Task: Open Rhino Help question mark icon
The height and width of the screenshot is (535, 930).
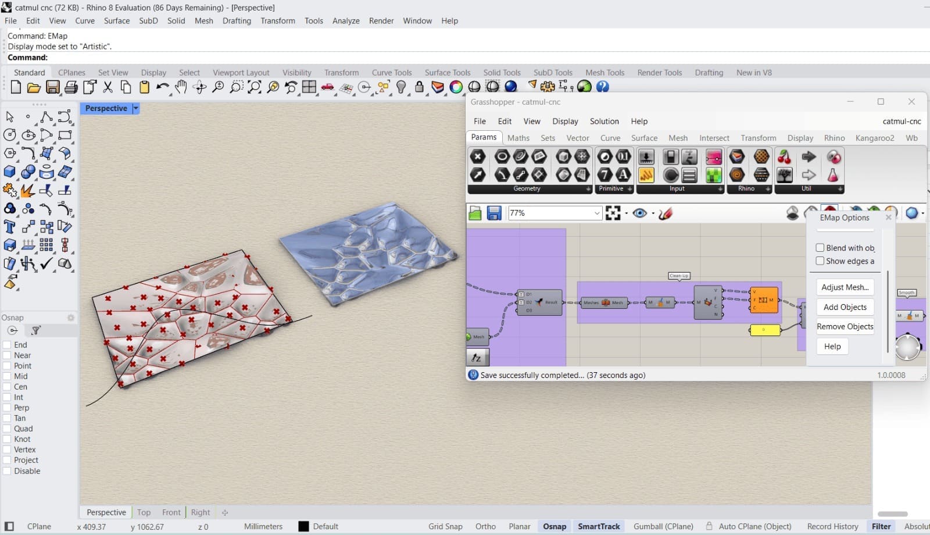Action: tap(603, 87)
